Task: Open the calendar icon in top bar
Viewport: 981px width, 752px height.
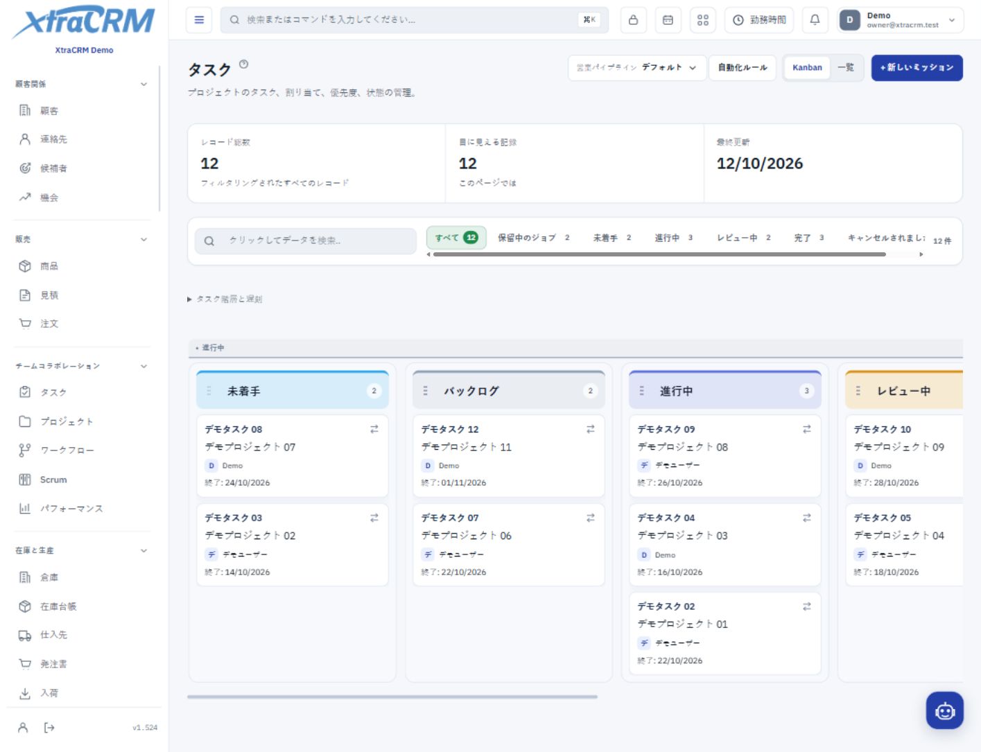Action: click(x=668, y=20)
